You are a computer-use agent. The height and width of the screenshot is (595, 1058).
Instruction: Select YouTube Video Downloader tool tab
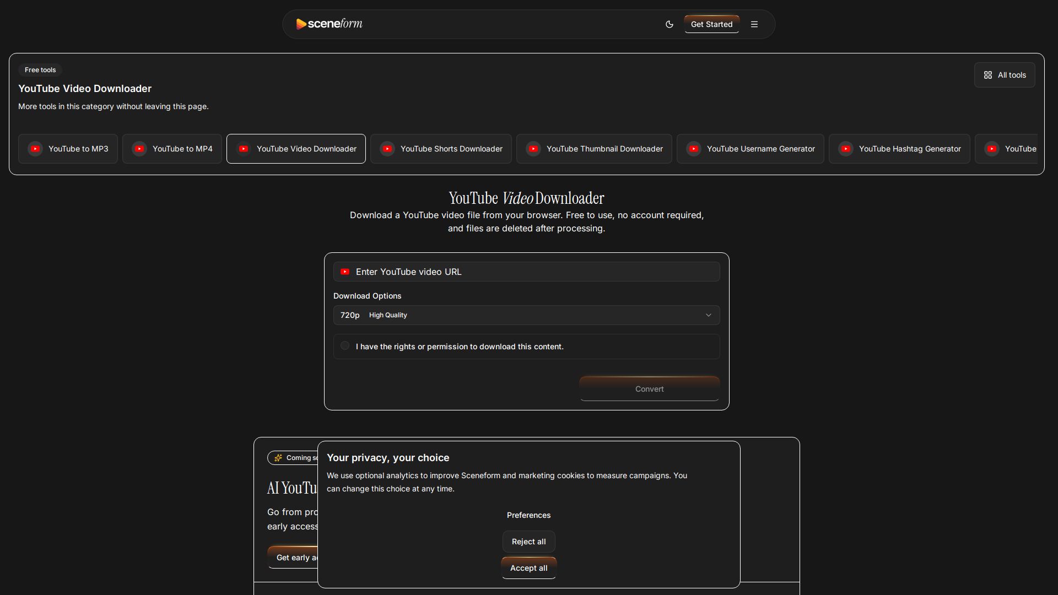(296, 149)
